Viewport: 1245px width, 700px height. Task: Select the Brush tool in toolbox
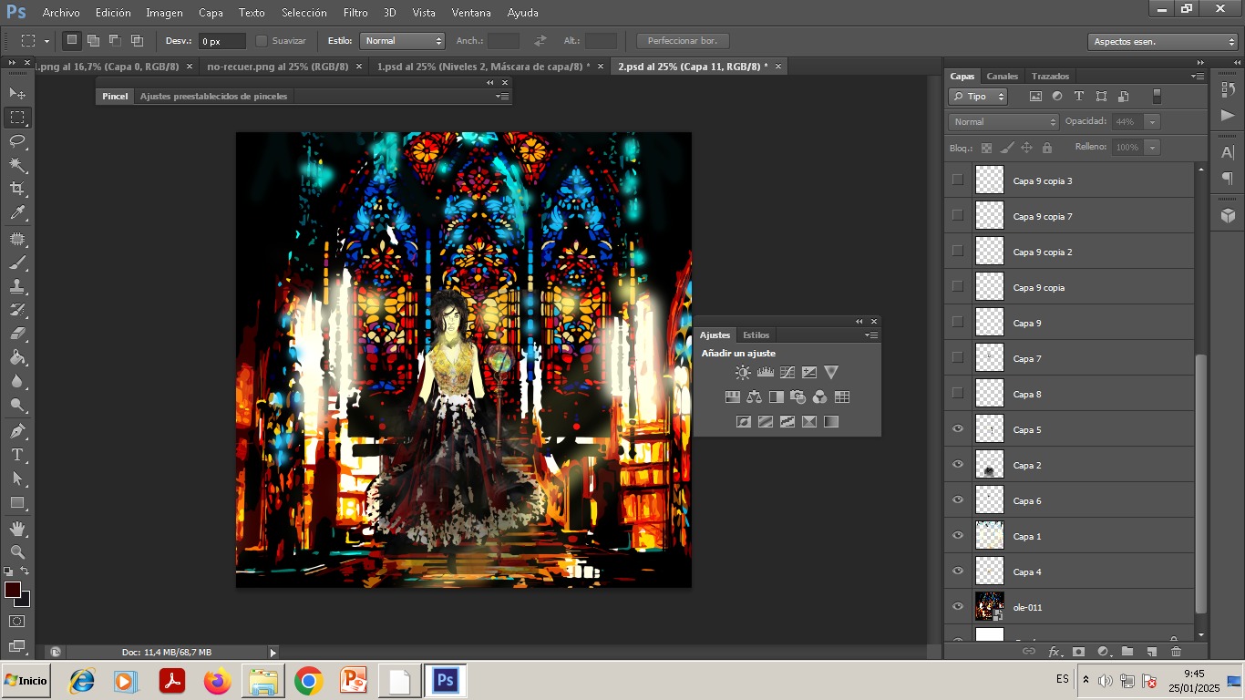(x=17, y=262)
